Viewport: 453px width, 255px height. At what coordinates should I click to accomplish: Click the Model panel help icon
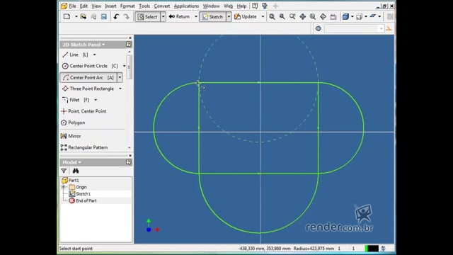[x=128, y=162]
